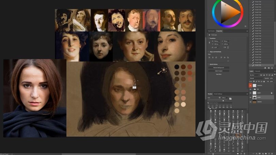Open the Properties panel menu icon
Viewport: 276px width, 155px height.
click(x=247, y=31)
